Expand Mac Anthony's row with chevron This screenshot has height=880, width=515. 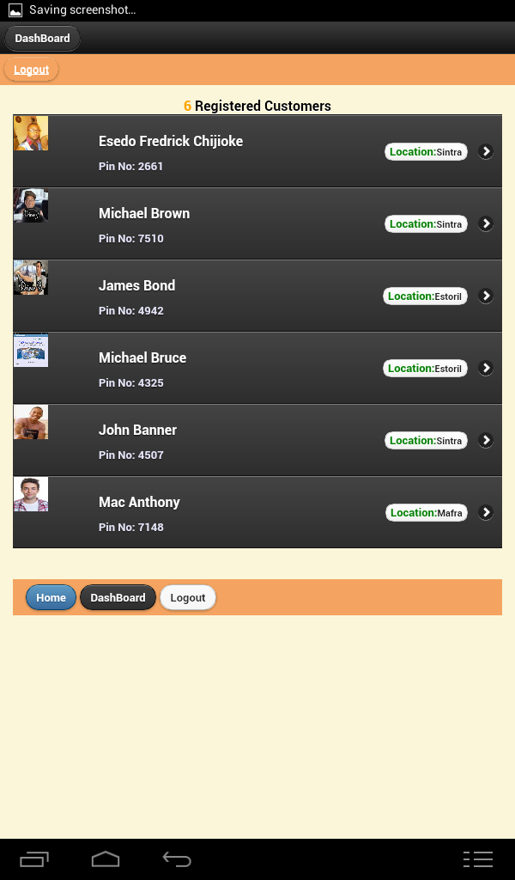485,512
